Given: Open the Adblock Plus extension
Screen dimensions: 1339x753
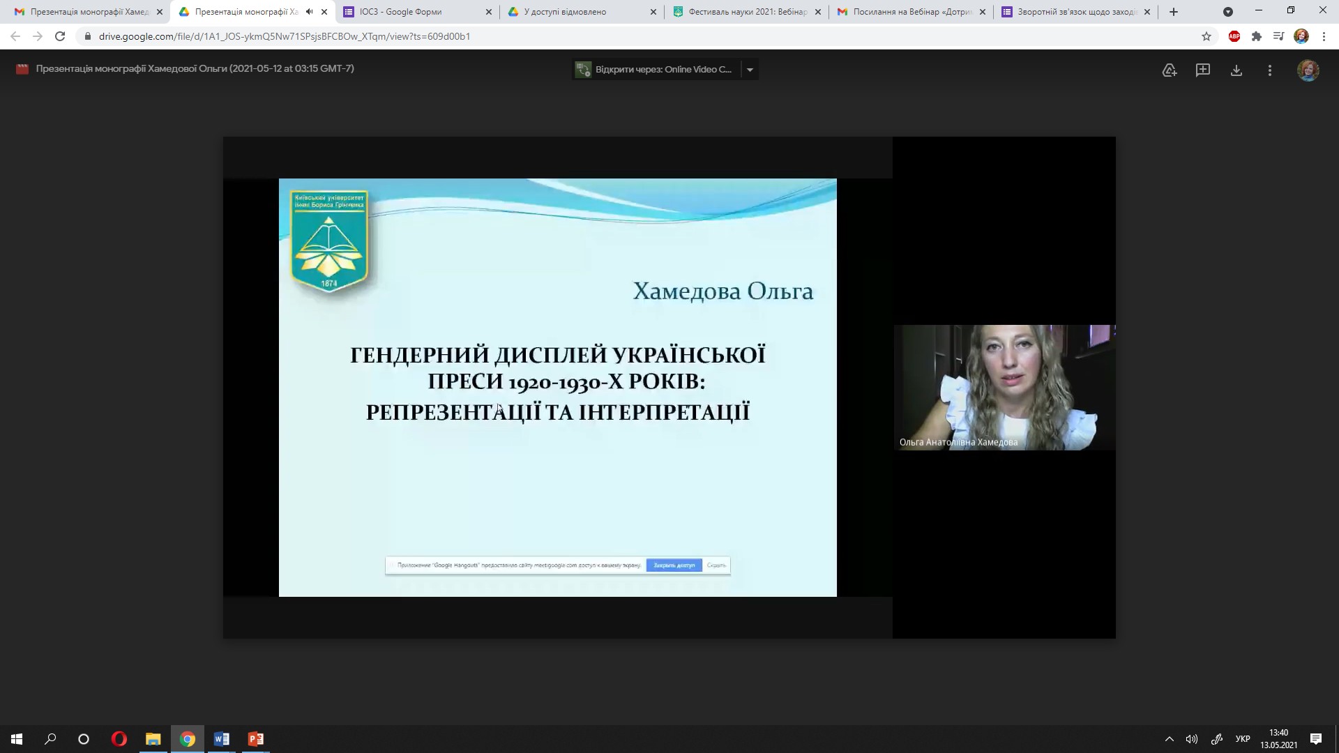Looking at the screenshot, I should pos(1234,36).
